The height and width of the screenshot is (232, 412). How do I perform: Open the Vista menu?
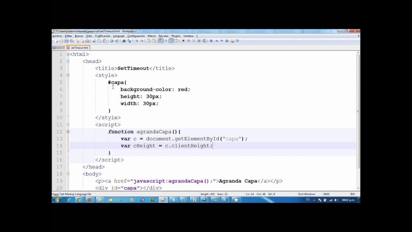tap(89, 36)
